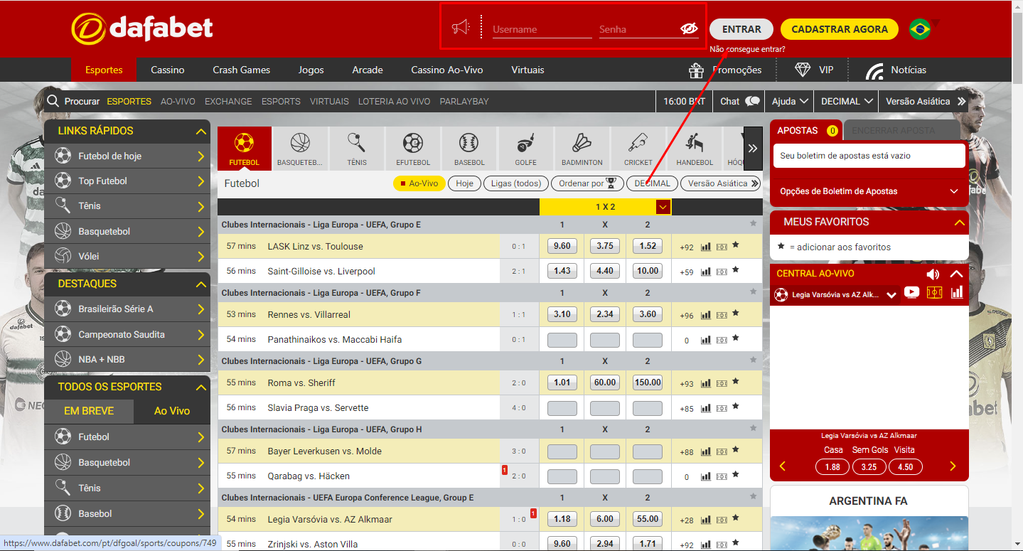Open YouTube video in Central Ao-Vivo
Viewport: 1023px width, 551px height.
pyautogui.click(x=911, y=292)
